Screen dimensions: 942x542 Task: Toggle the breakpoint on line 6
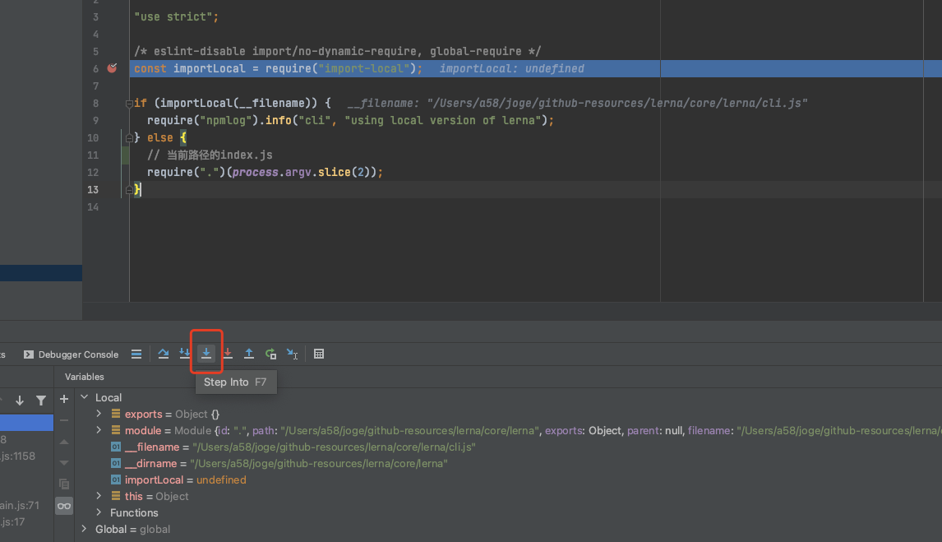click(112, 68)
